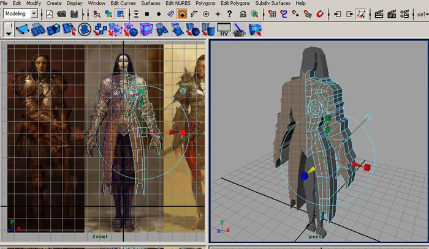Viewport: 429px width, 249px height.
Task: Enable snap to view planes magnet icon
Action: coord(308,14)
